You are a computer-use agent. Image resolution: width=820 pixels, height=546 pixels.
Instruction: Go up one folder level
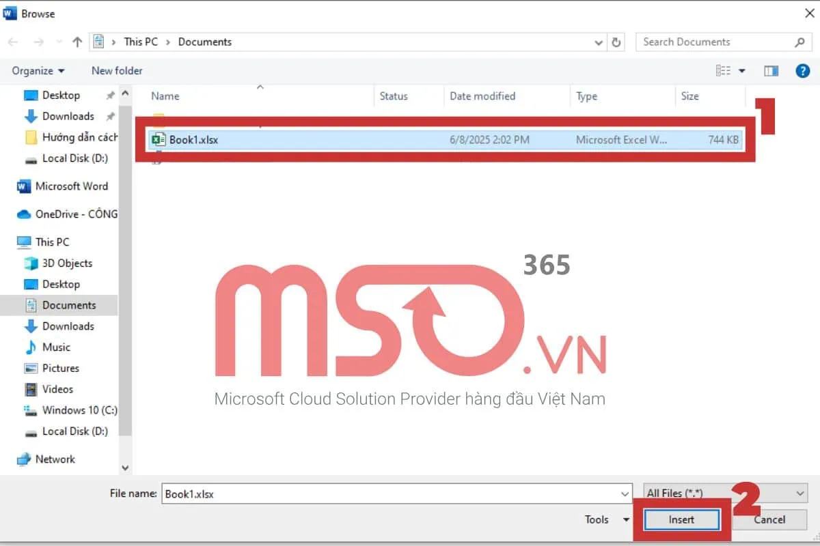click(77, 42)
